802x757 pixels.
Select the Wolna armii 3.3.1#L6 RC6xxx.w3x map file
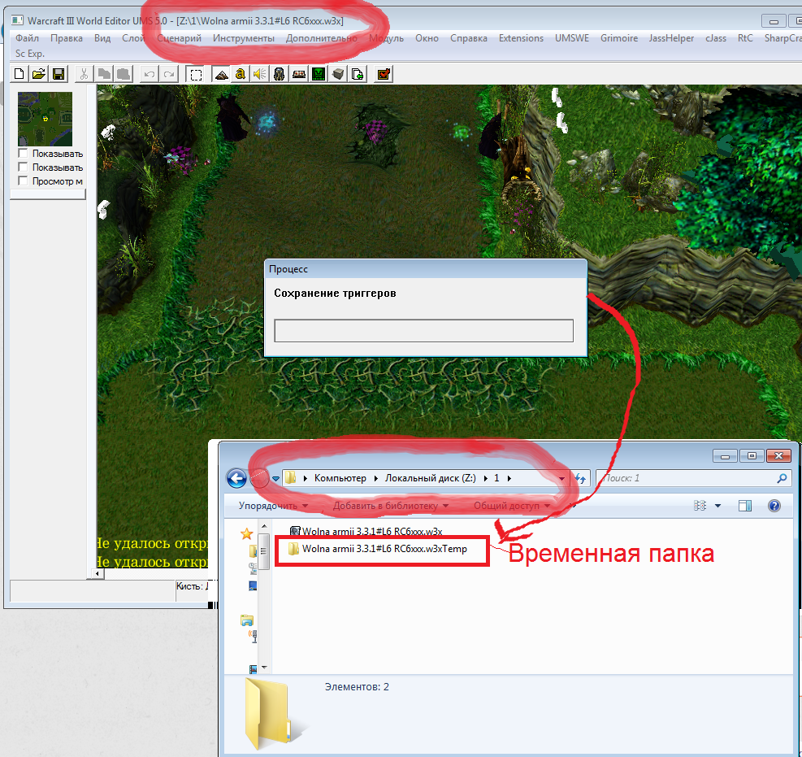coord(366,531)
